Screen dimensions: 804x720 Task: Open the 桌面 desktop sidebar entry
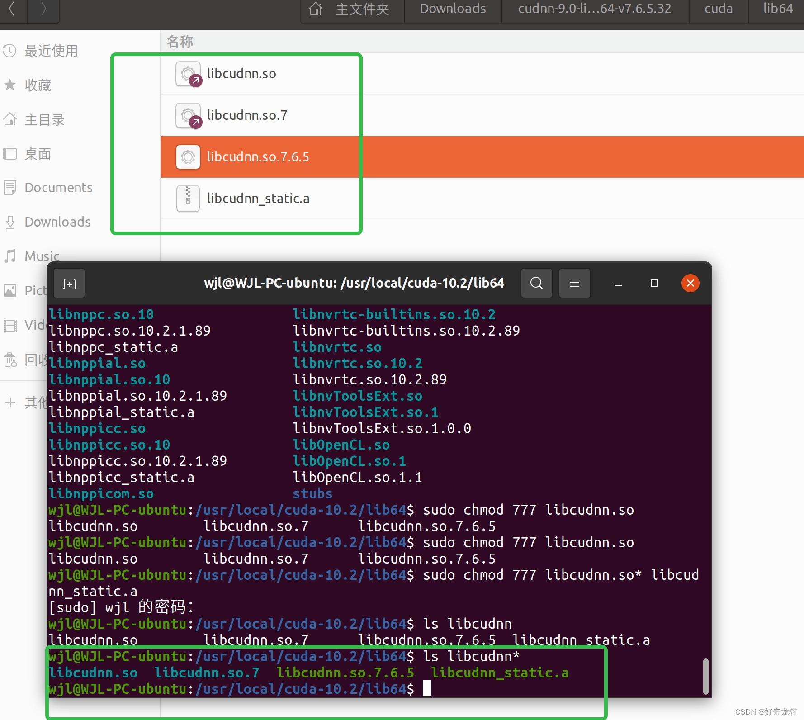(38, 154)
